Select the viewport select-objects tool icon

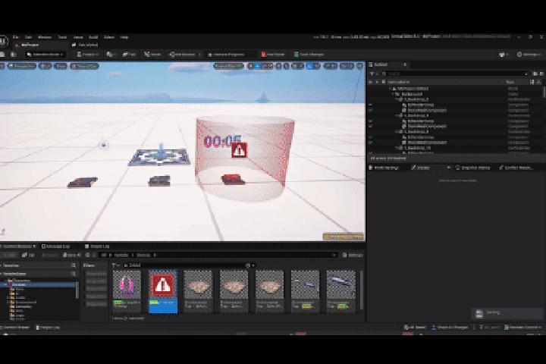250,66
